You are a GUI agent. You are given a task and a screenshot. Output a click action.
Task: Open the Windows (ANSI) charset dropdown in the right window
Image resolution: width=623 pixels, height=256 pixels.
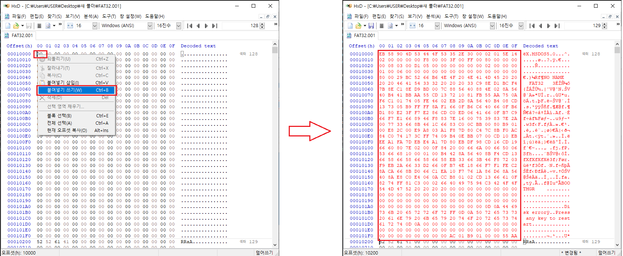(x=492, y=26)
